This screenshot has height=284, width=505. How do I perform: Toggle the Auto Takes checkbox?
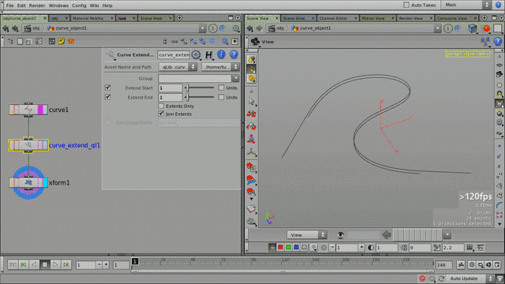coord(406,6)
